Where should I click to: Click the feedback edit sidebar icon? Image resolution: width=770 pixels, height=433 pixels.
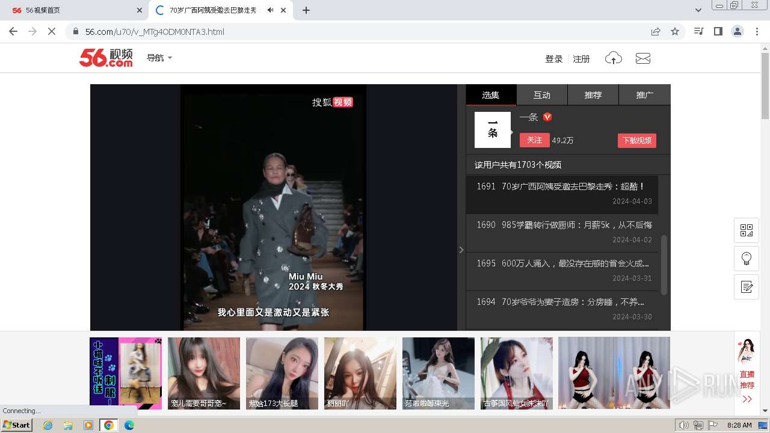747,287
